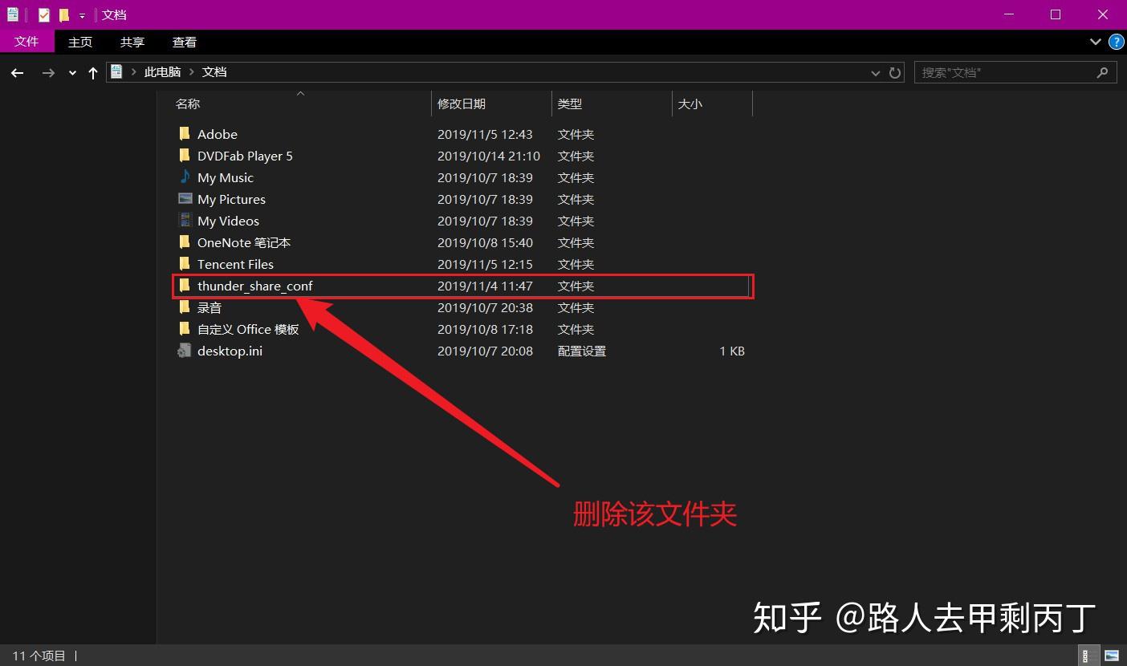
Task: Select the My Music name
Action: (x=226, y=177)
